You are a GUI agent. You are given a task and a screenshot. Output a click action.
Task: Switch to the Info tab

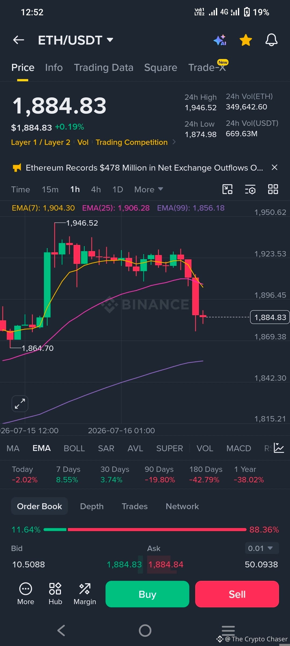pos(54,67)
